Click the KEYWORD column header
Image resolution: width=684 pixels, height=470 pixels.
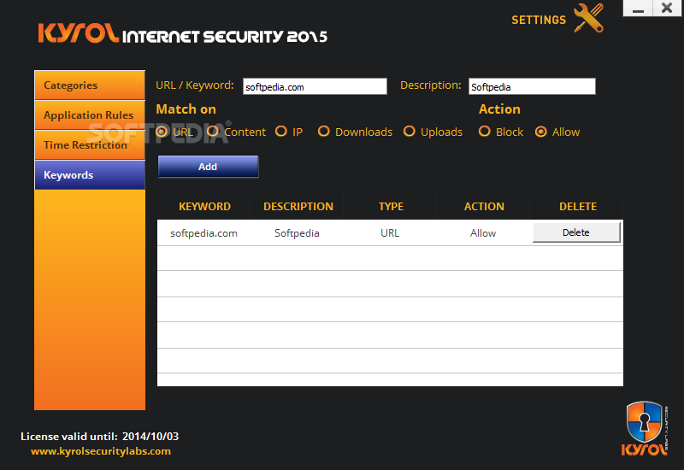tap(204, 207)
